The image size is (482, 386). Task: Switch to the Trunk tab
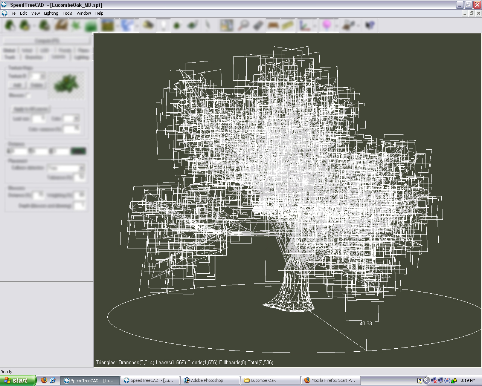10,57
